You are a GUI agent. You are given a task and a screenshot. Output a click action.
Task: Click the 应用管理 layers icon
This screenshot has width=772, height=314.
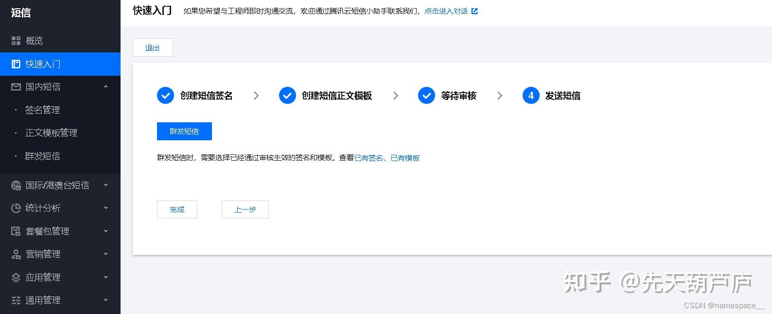coord(16,278)
